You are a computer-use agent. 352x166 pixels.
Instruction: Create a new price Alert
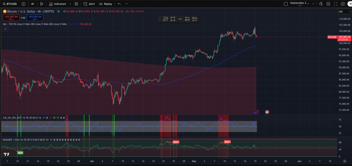coord(89,4)
